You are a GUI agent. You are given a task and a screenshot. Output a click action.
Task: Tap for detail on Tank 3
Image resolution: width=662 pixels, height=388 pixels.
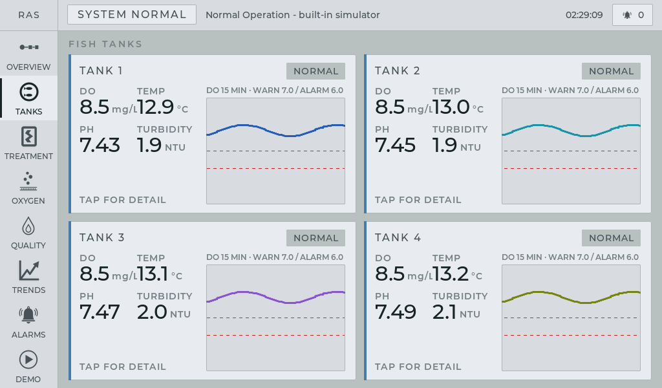coord(123,367)
